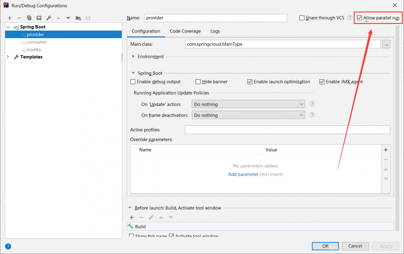Click Name field containing provider
Viewport: 404px width, 254px height.
click(x=216, y=18)
